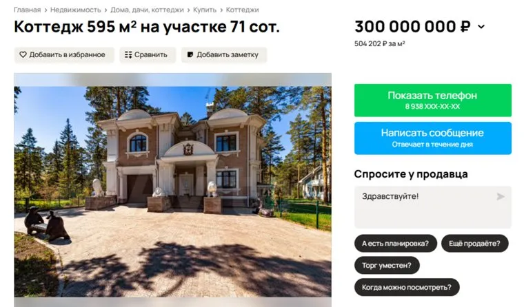
Task: Expand price history chevron next to 300 000 000 ₽
Action: 481,27
